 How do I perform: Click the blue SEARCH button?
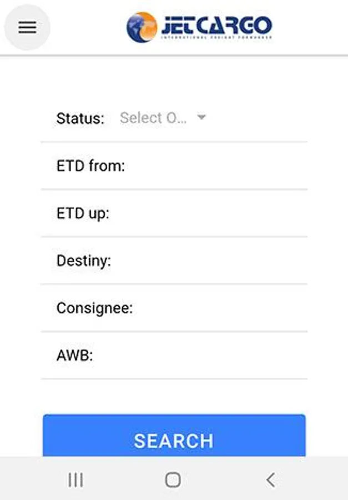174,436
